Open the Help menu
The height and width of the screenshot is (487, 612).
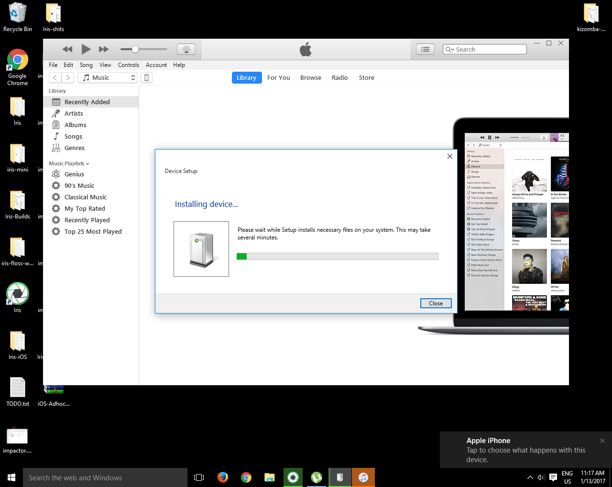tap(179, 65)
